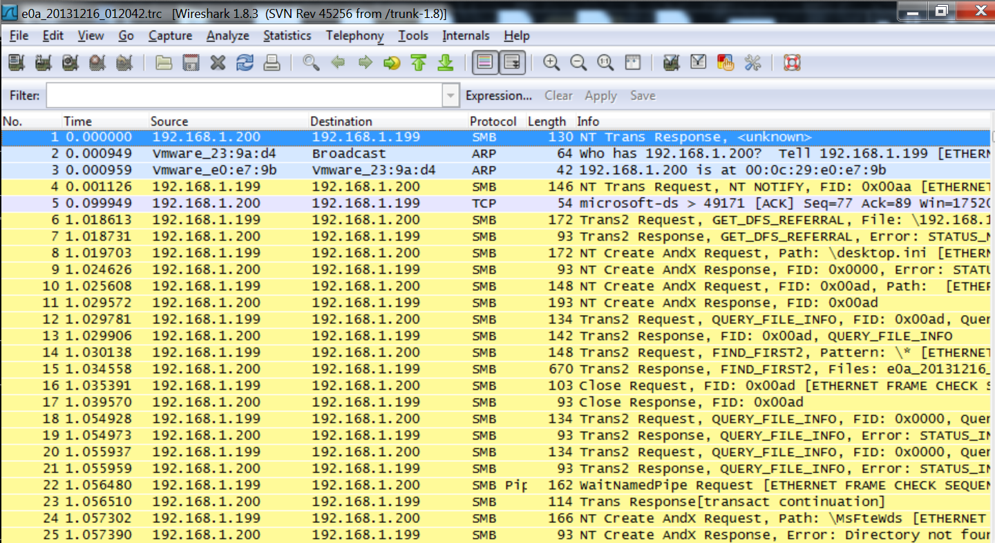Close this capture file using X icon
995x543 pixels.
click(x=218, y=63)
